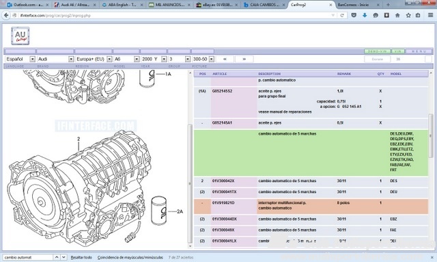Switch to the eBay.es tab
The height and width of the screenshot is (262, 437).
pos(217,5)
